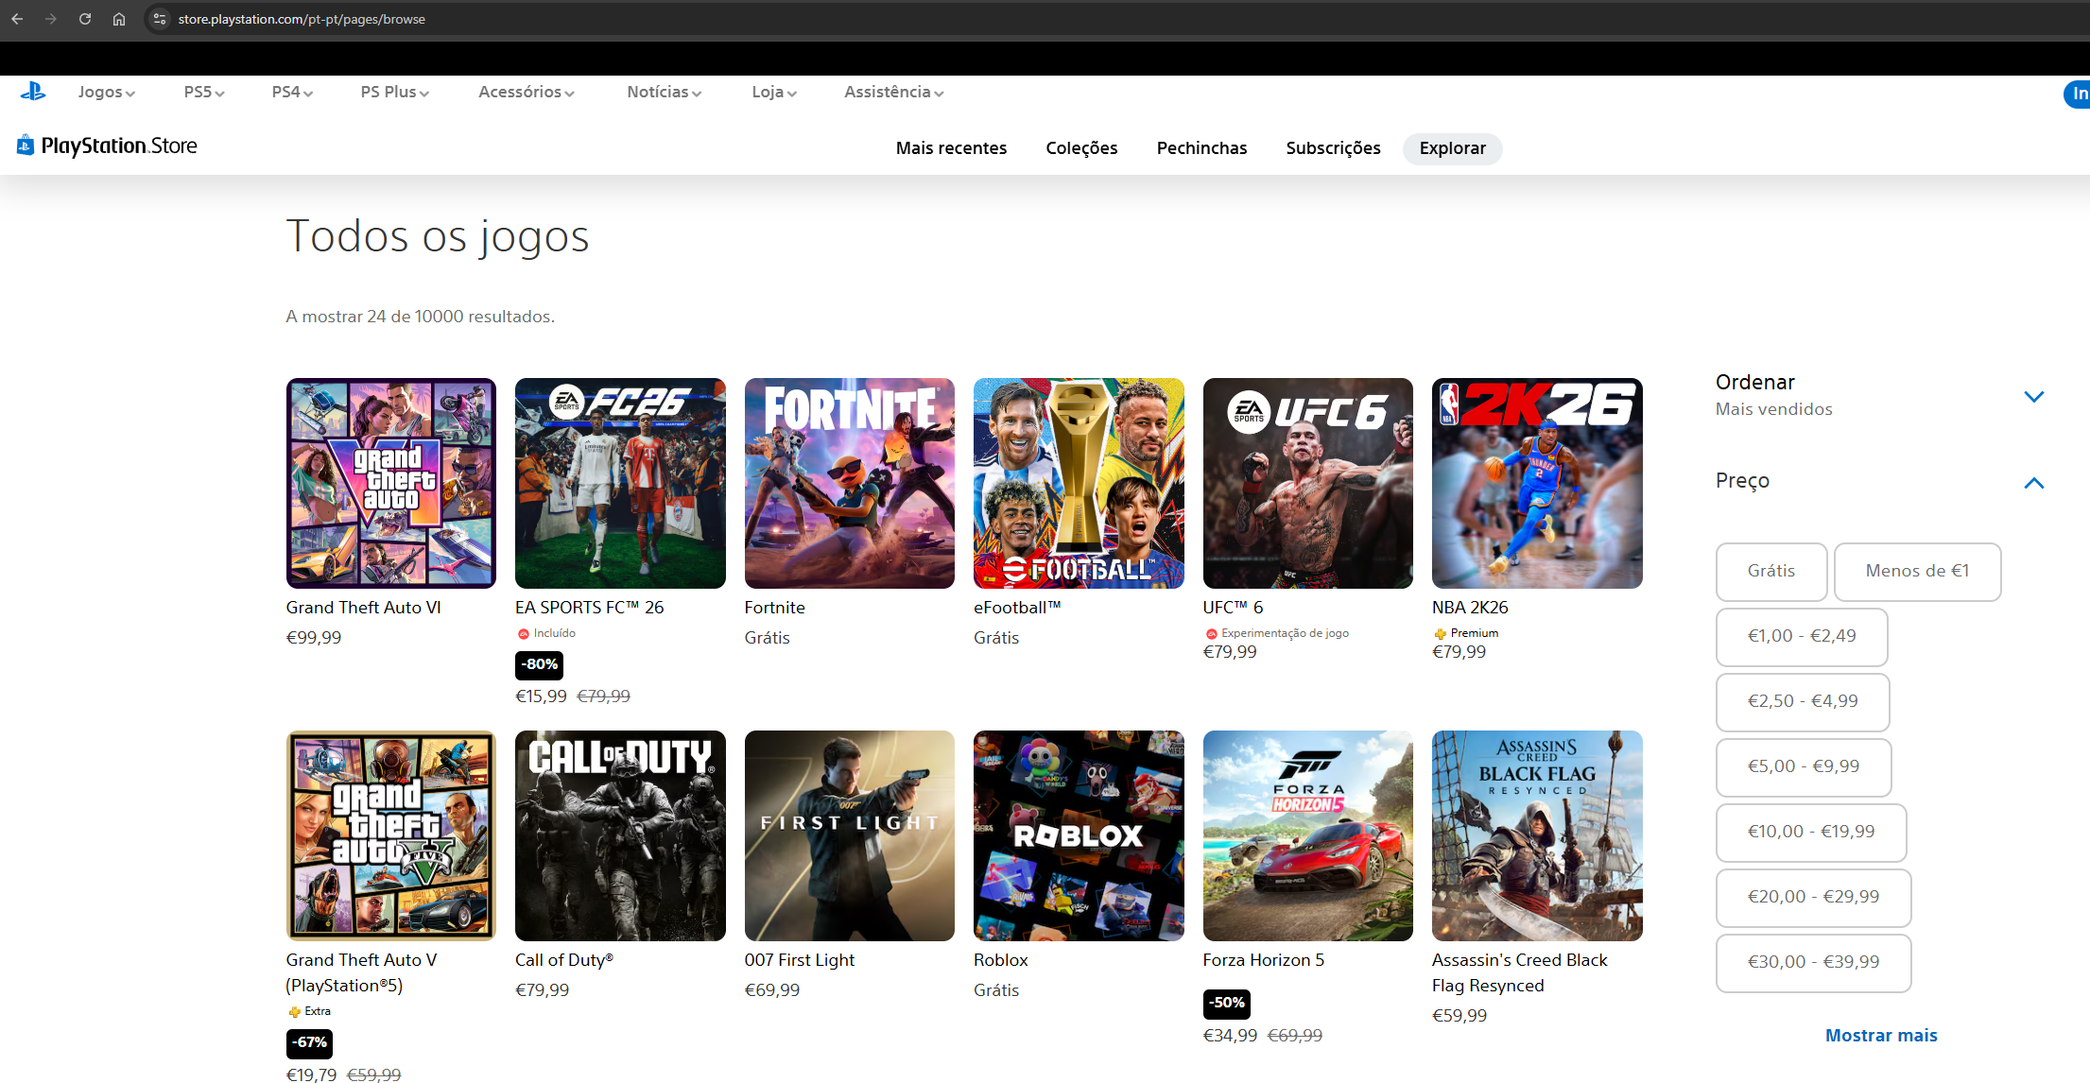Expand the Ordenar sort chevron

(x=2034, y=396)
